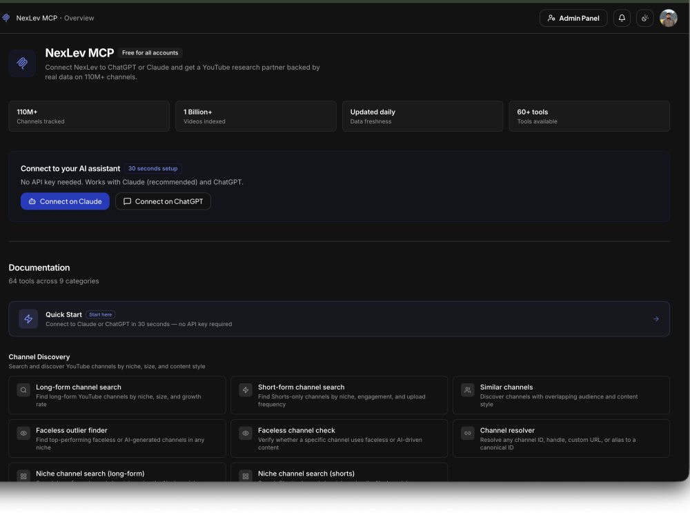690x517 pixels.
Task: Click the 64 tools across 9 categories text
Action: pos(54,281)
